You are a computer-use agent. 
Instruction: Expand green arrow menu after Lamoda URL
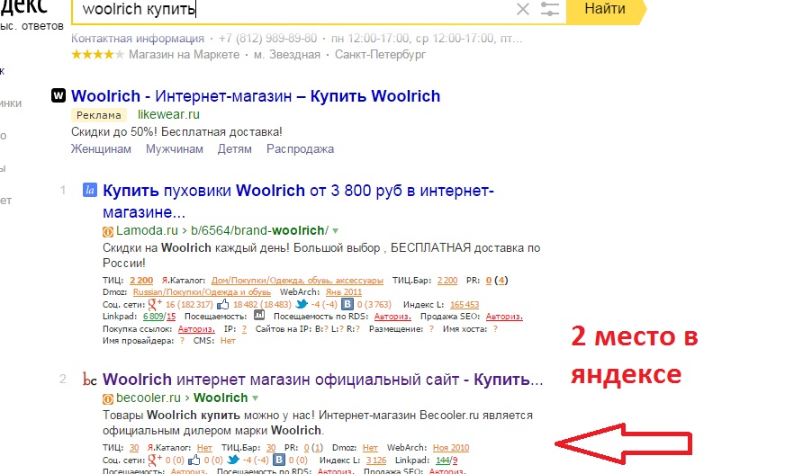[x=336, y=231]
